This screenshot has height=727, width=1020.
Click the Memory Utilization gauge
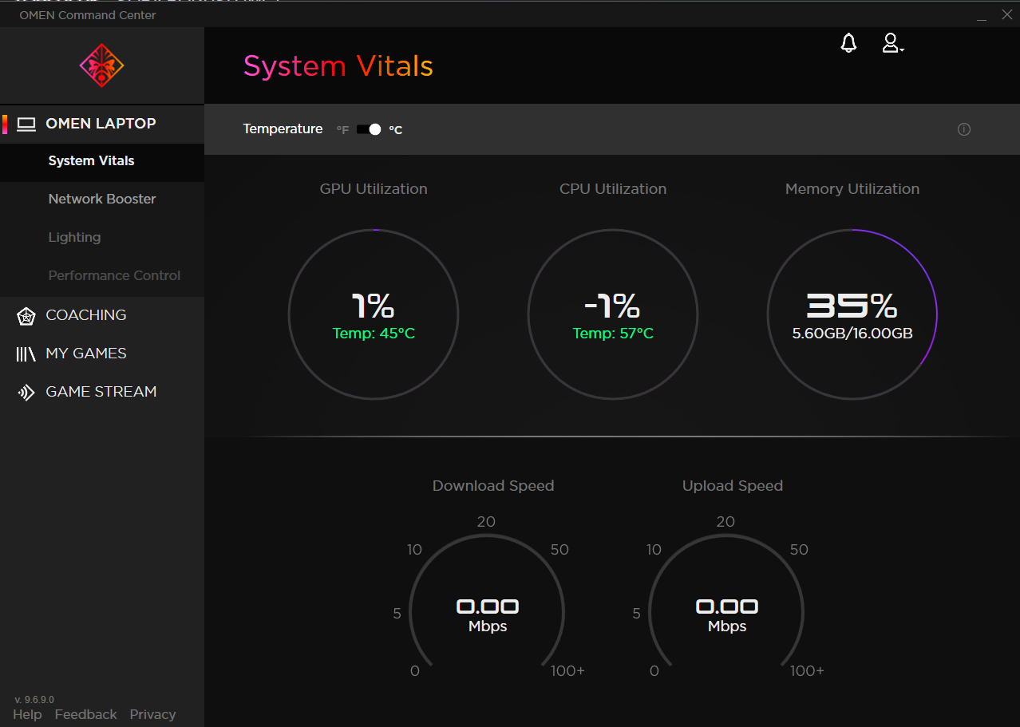pos(852,314)
